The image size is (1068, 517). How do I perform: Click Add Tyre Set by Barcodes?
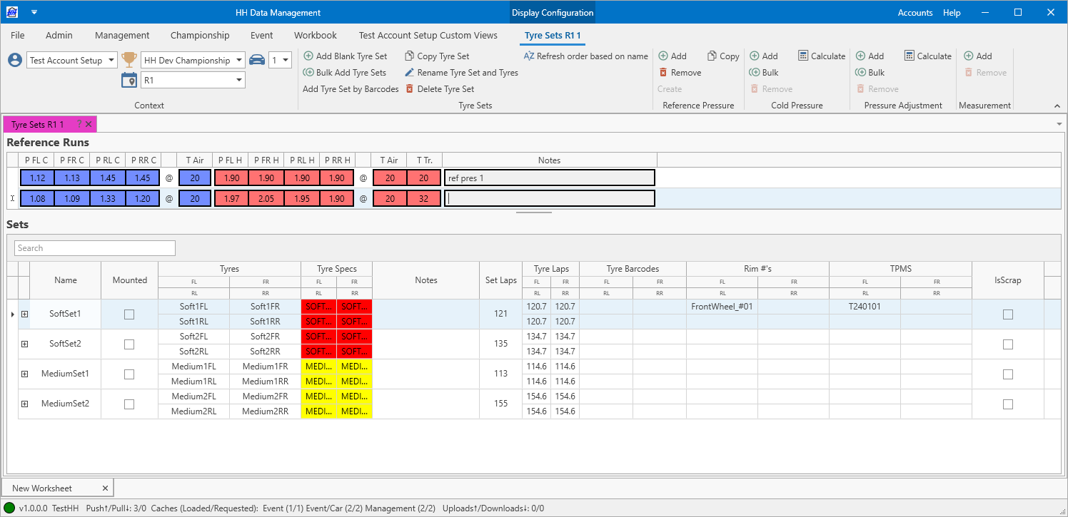click(x=351, y=89)
